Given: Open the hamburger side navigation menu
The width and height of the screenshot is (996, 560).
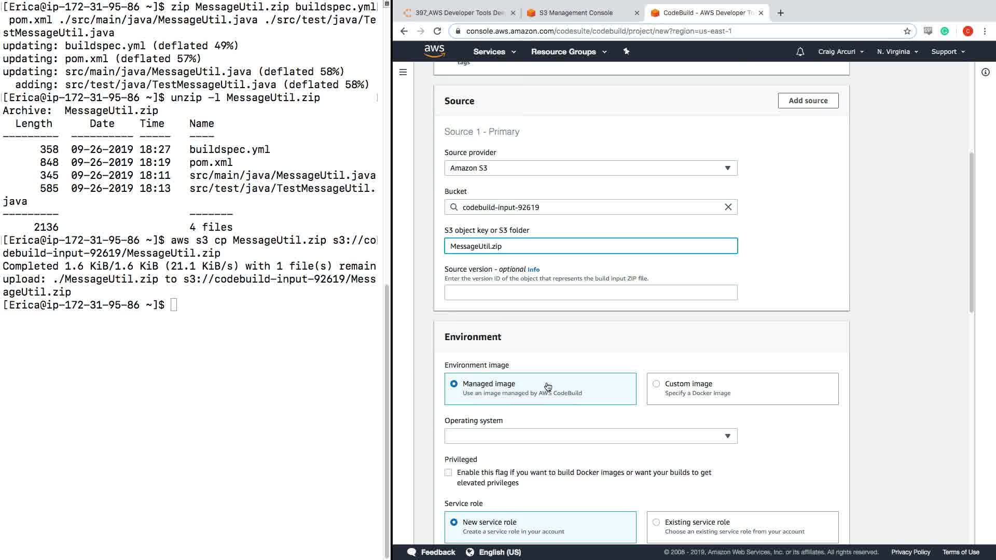Looking at the screenshot, I should [x=403, y=72].
